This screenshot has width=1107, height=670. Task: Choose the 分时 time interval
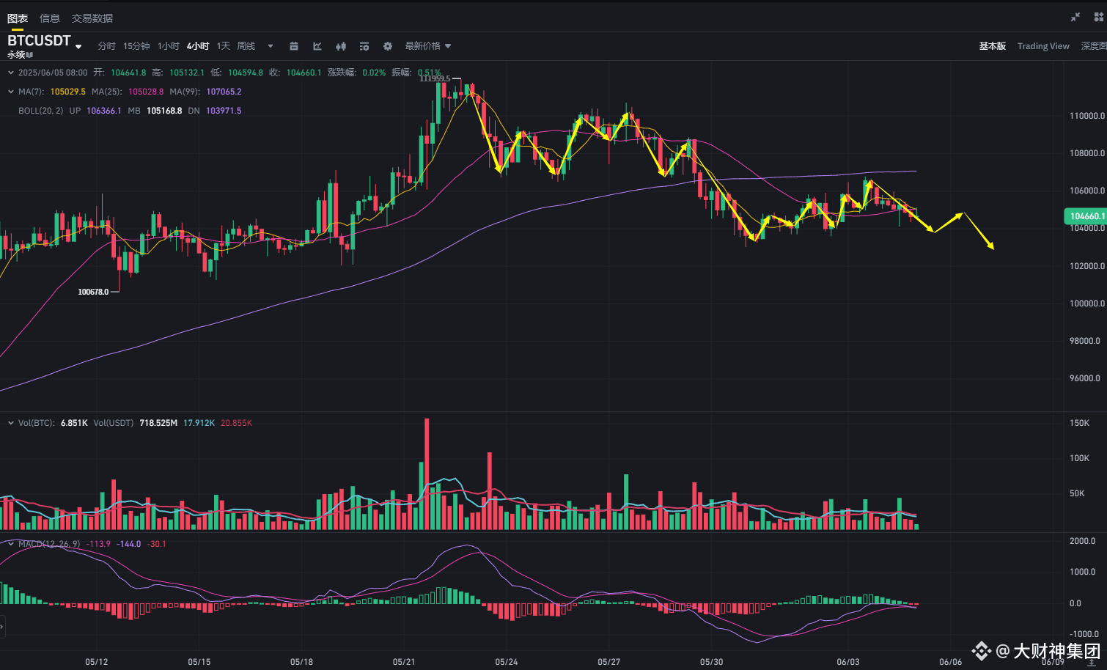(x=107, y=46)
